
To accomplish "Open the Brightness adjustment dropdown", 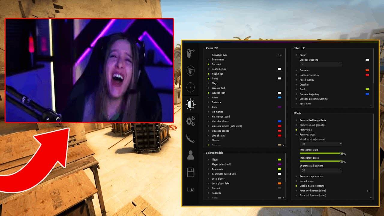I will point(321,170).
